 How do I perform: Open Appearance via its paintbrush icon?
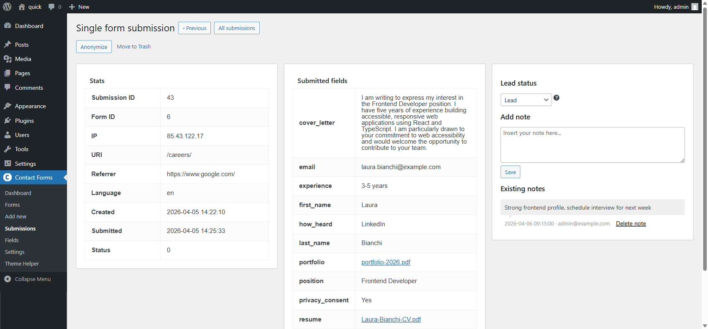click(x=8, y=106)
